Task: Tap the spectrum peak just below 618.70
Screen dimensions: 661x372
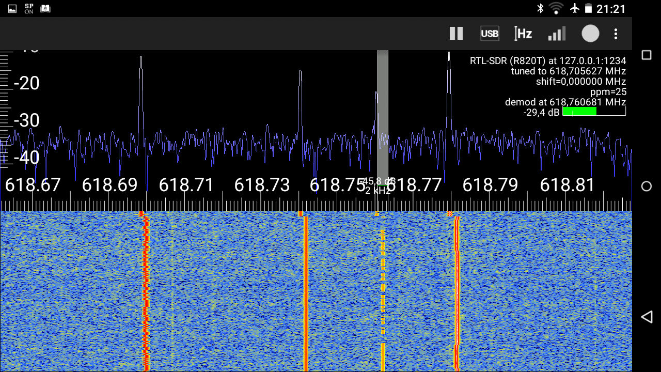Action: (141, 96)
